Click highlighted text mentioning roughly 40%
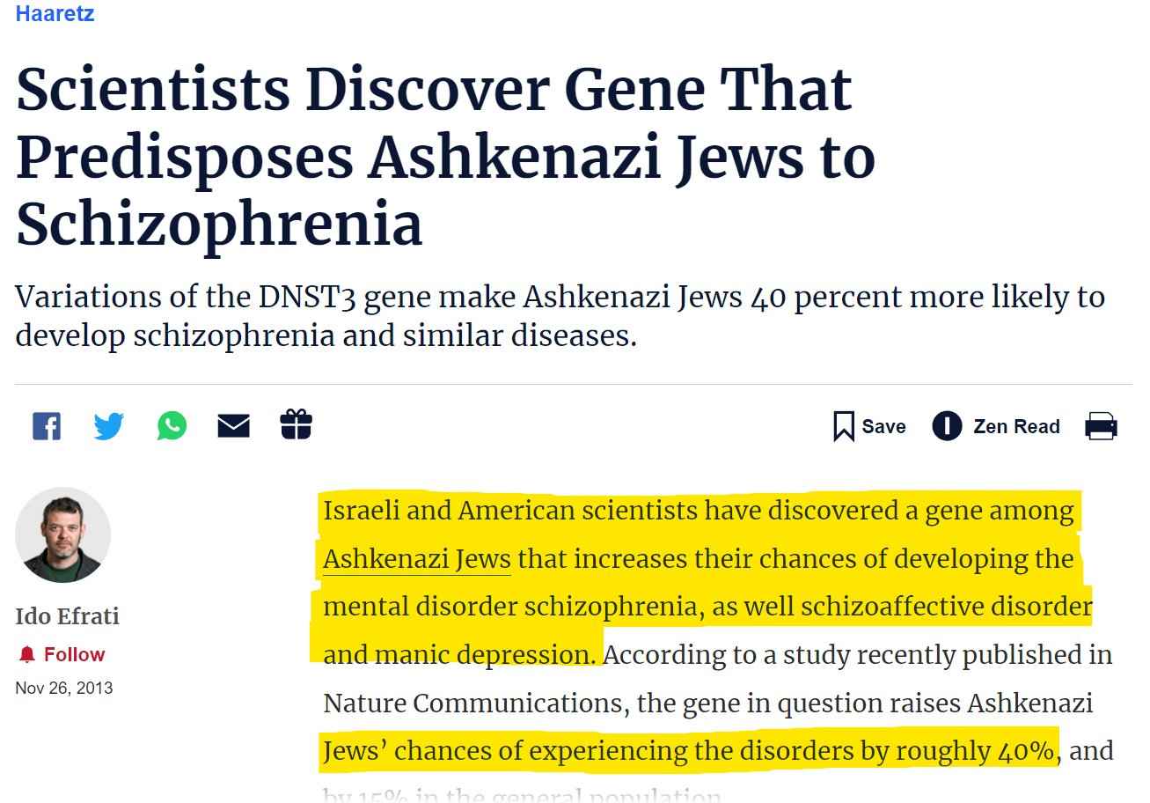1150x803 pixels. pos(689,751)
